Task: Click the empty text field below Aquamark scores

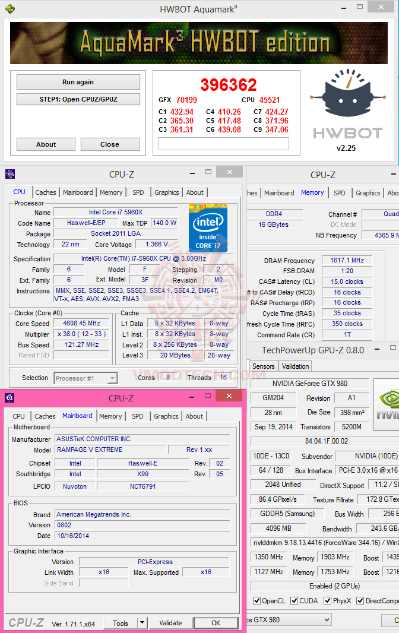Action: click(x=224, y=143)
